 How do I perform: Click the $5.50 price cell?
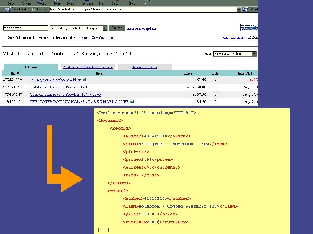tap(201, 102)
